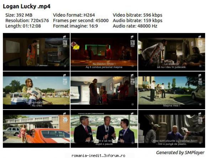The image size is (208, 158).
Task: Open thumbnail subtitled 'Mașina mea !'
Action: [172, 90]
